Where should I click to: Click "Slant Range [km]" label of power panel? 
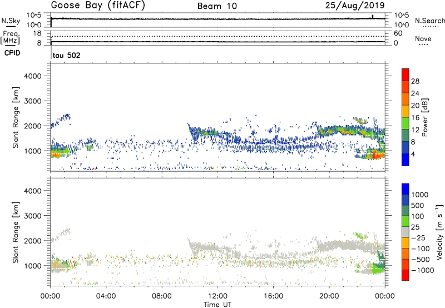(16, 117)
